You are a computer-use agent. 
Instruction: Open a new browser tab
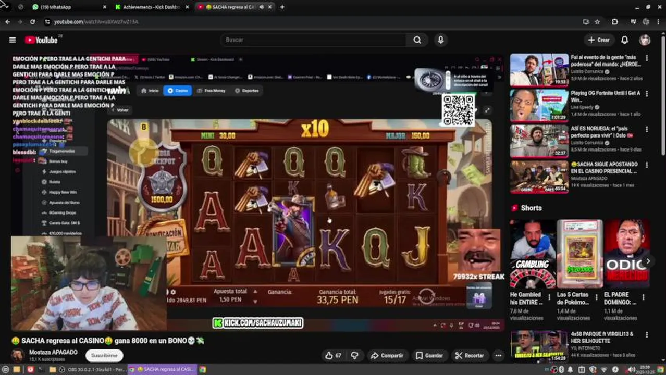point(282,7)
